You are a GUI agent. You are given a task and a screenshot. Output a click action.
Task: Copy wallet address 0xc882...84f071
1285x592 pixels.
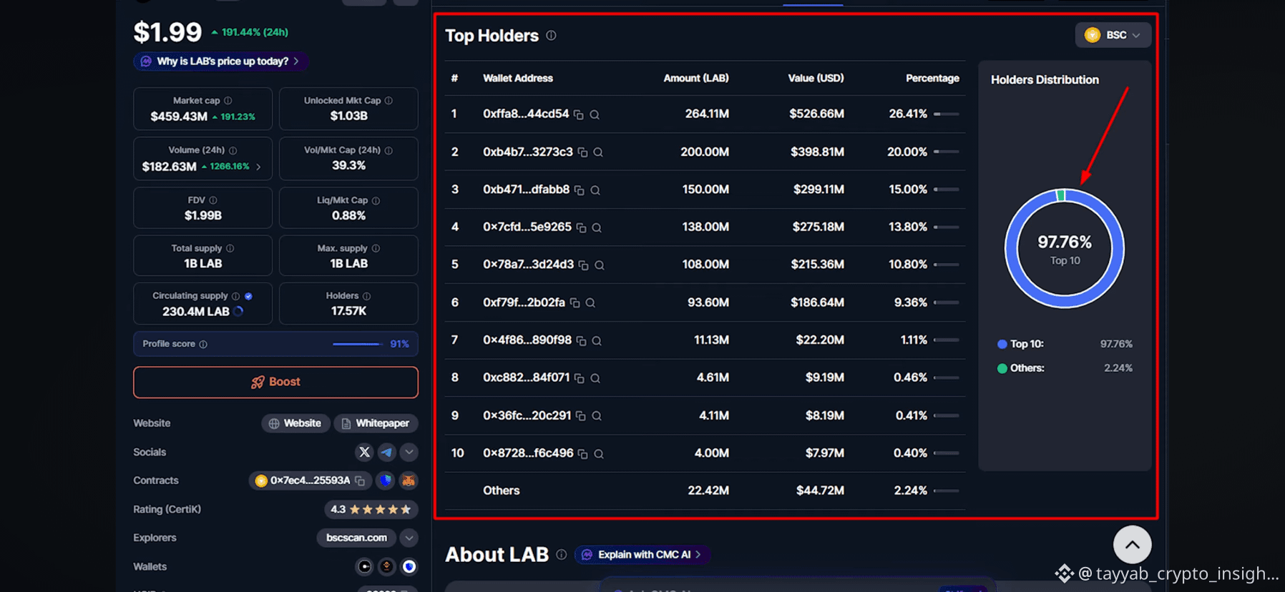pos(580,378)
